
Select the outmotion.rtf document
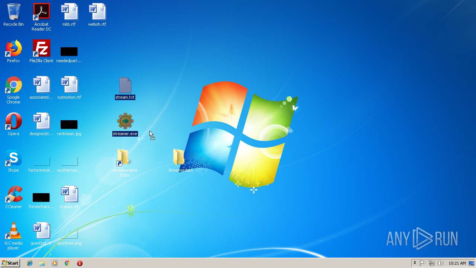tap(69, 88)
